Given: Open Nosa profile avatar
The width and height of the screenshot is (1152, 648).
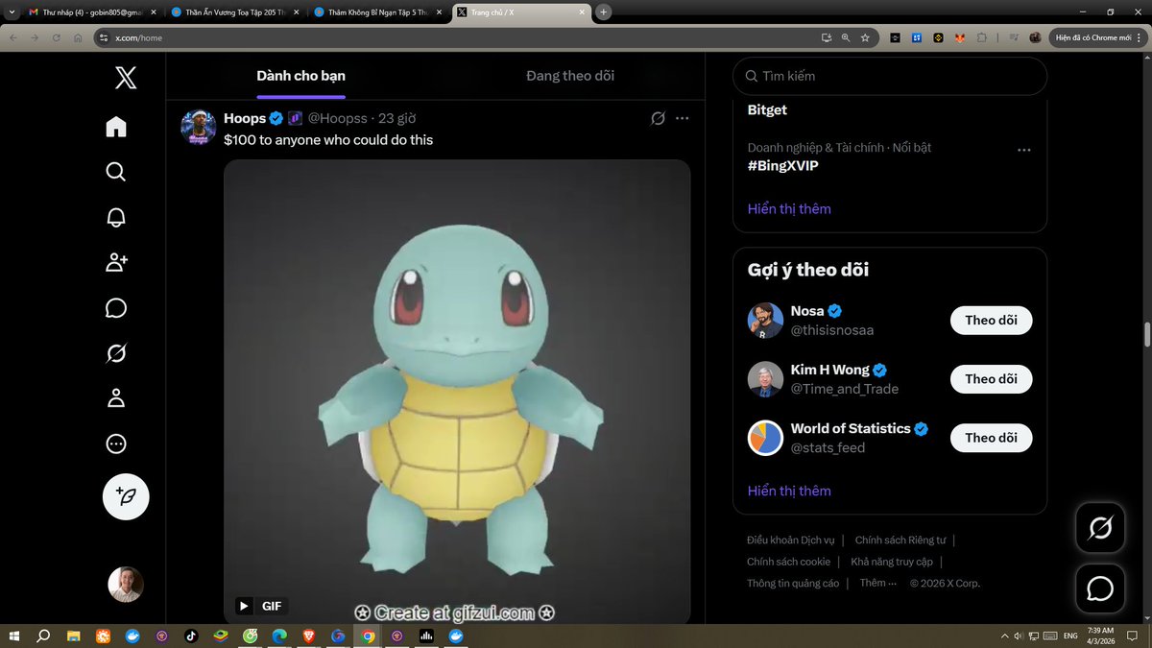Looking at the screenshot, I should (x=765, y=321).
